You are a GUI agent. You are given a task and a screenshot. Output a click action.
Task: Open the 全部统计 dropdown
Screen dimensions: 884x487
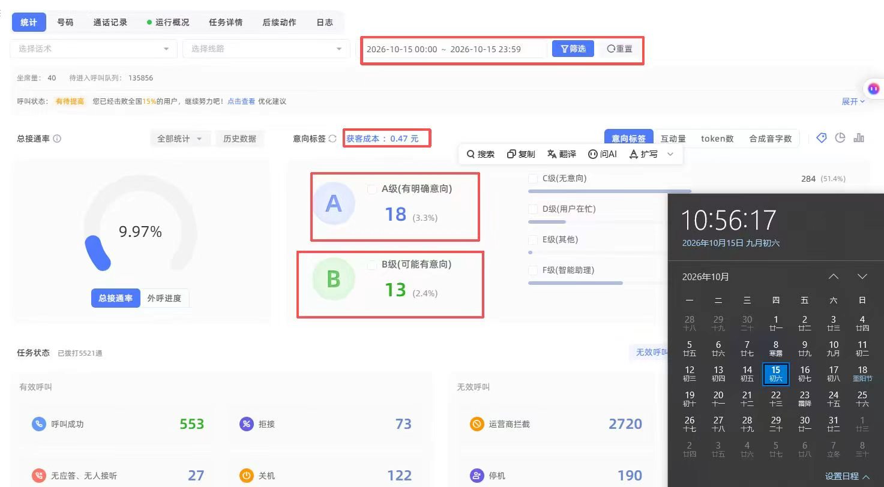180,139
